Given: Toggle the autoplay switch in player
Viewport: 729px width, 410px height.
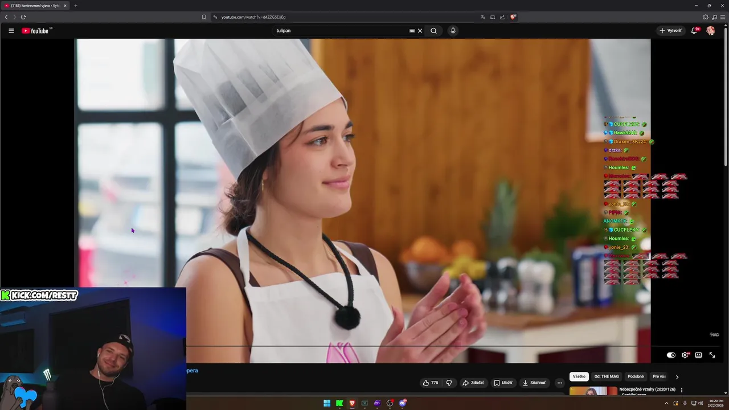Looking at the screenshot, I should coord(671,355).
